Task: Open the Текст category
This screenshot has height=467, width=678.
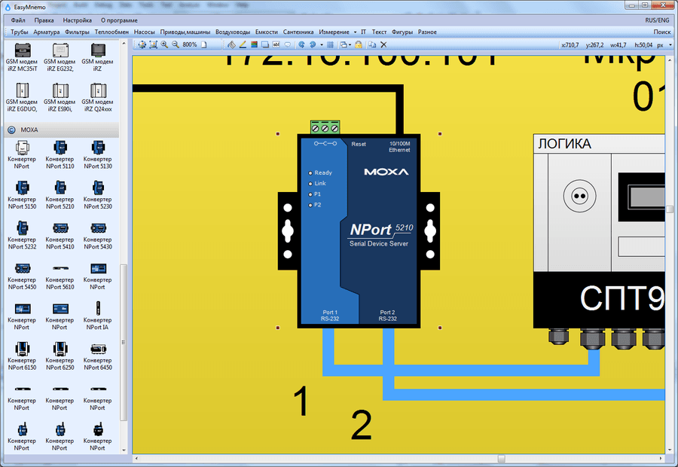Action: tap(379, 32)
